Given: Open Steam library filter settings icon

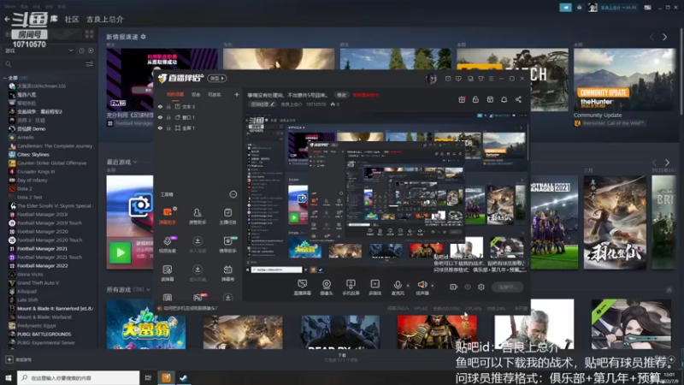Looking at the screenshot, I should [x=90, y=64].
